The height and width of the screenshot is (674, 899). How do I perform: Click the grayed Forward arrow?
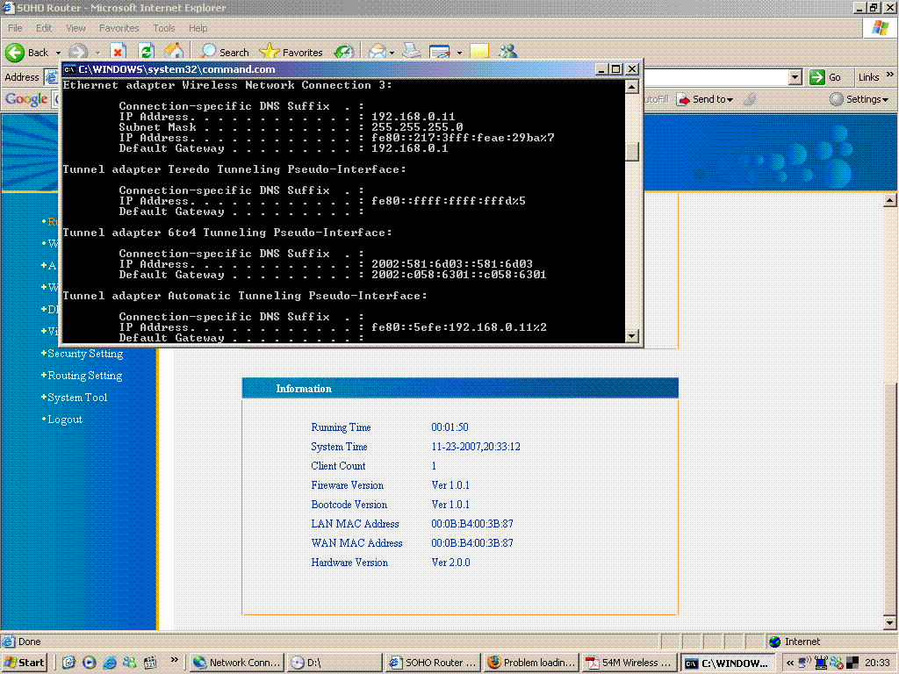click(x=78, y=52)
